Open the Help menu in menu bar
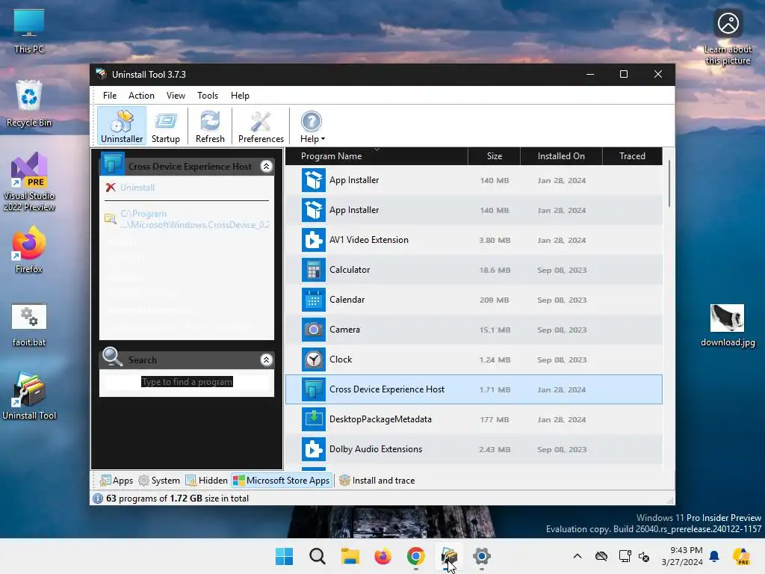Viewport: 765px width, 574px height. 240,96
